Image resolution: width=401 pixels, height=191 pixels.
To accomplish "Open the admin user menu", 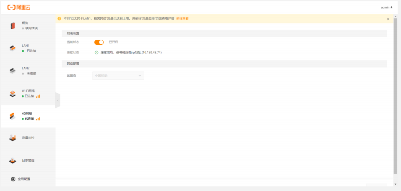I will point(386,7).
